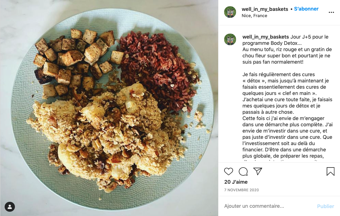Share post with paper plane icon

click(x=258, y=171)
